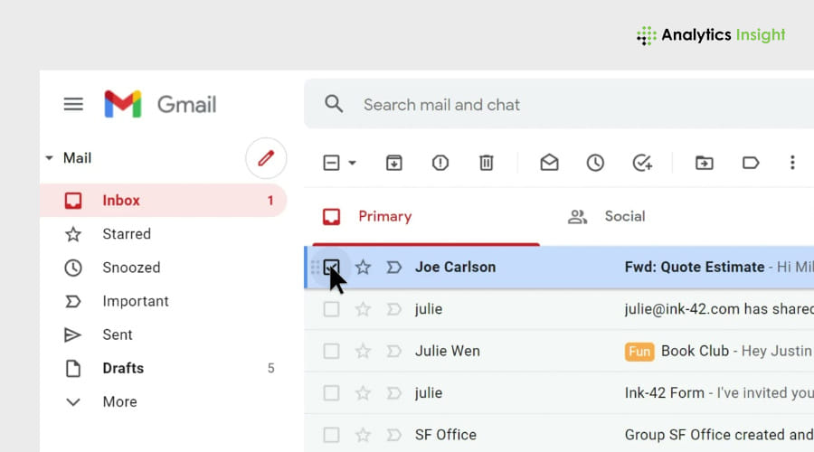
Task: Click the Inbox unread count 1
Action: pos(270,201)
